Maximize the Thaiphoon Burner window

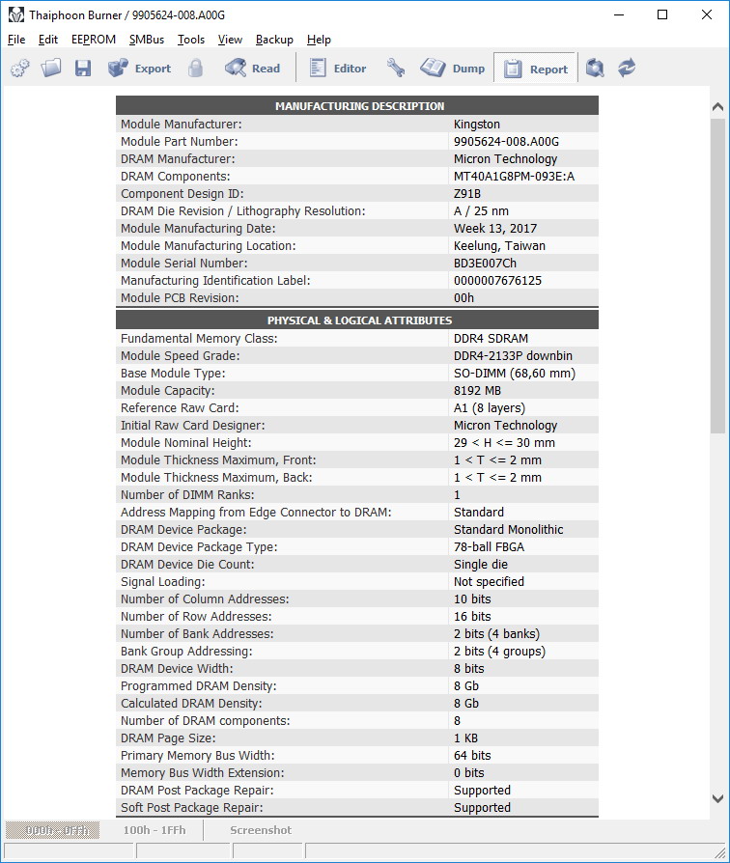662,14
